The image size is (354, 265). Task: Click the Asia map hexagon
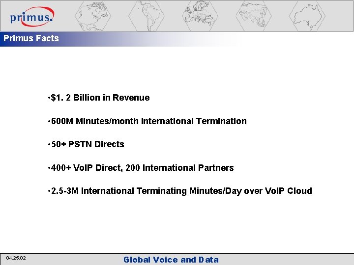[x=254, y=16]
